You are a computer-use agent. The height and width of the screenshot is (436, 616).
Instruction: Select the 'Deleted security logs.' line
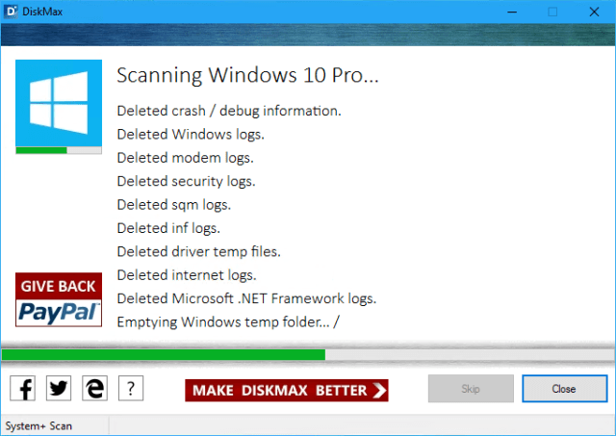pyautogui.click(x=186, y=182)
